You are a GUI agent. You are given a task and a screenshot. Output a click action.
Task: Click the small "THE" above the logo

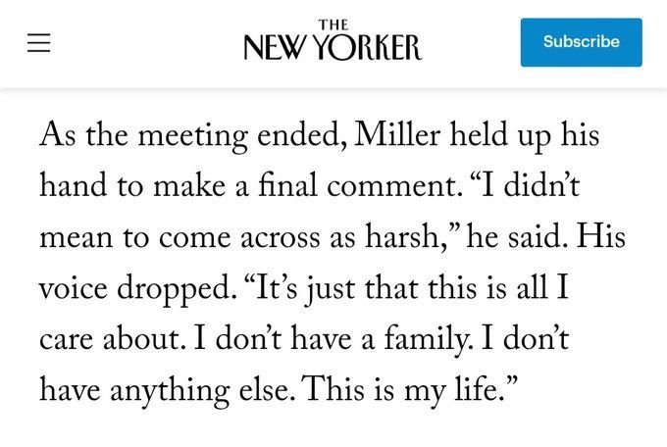tap(333, 24)
